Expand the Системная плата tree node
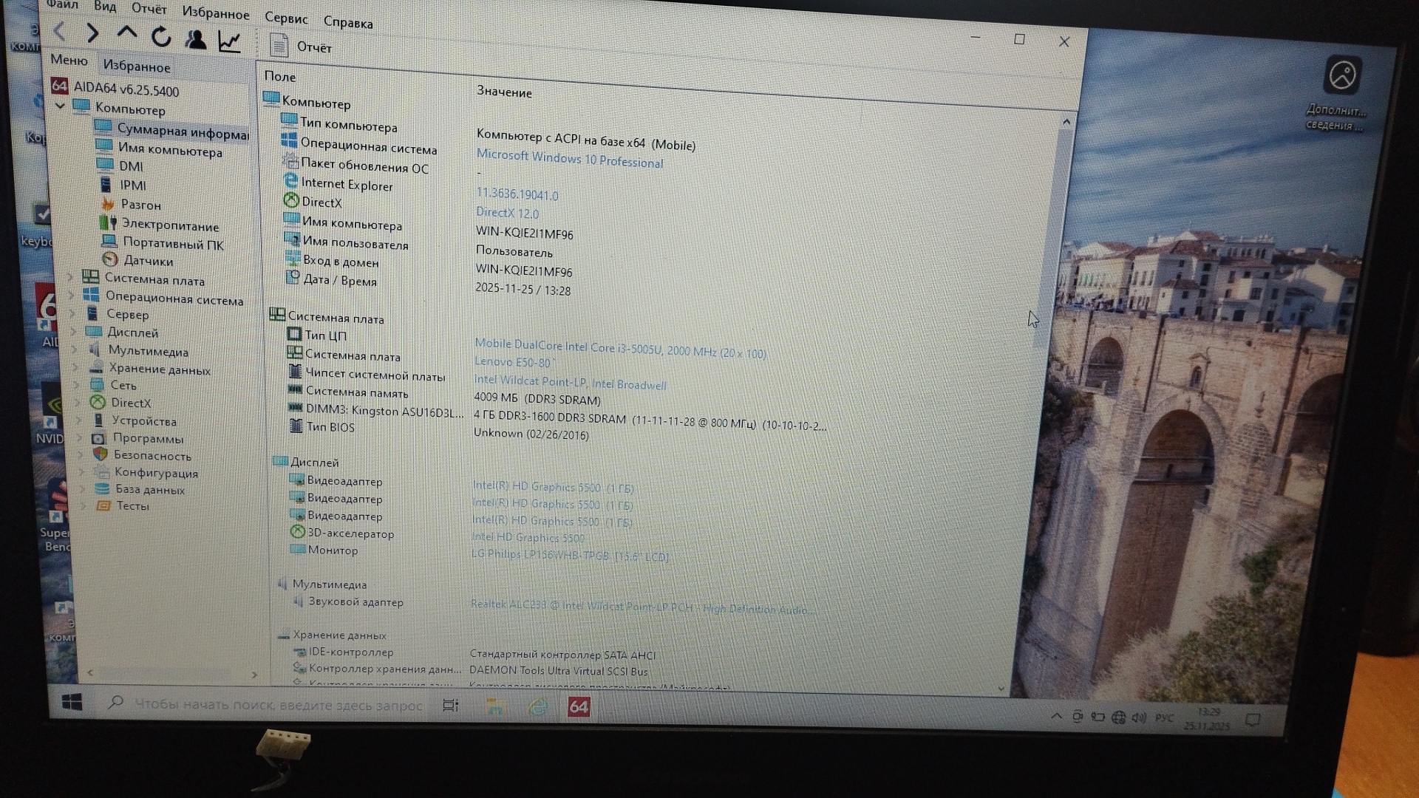1419x798 pixels. 71,276
